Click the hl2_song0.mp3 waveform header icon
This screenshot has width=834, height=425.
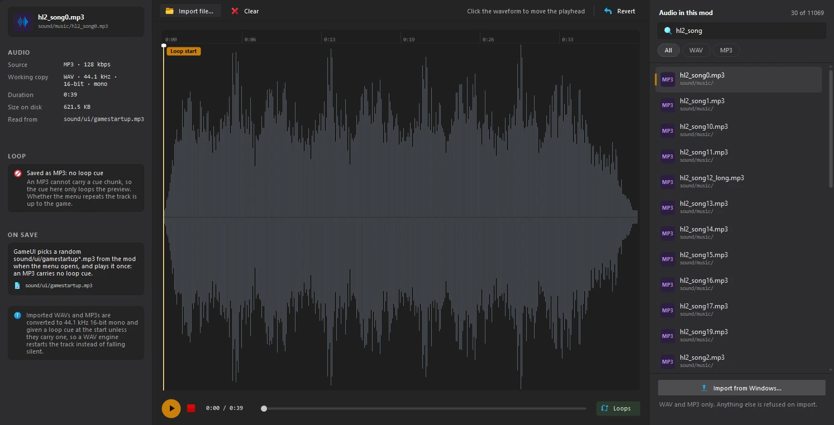23,22
